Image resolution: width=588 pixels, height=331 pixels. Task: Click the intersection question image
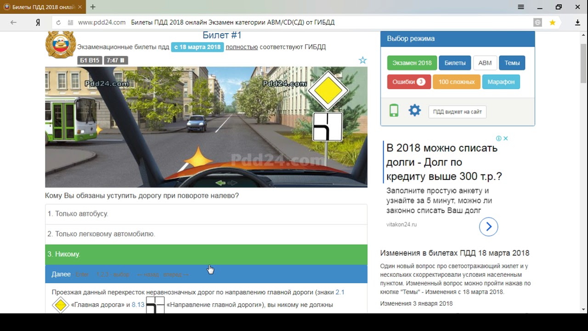click(206, 127)
